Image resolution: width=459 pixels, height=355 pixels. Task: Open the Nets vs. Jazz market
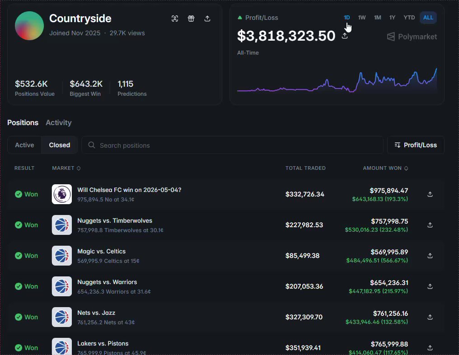coord(96,313)
